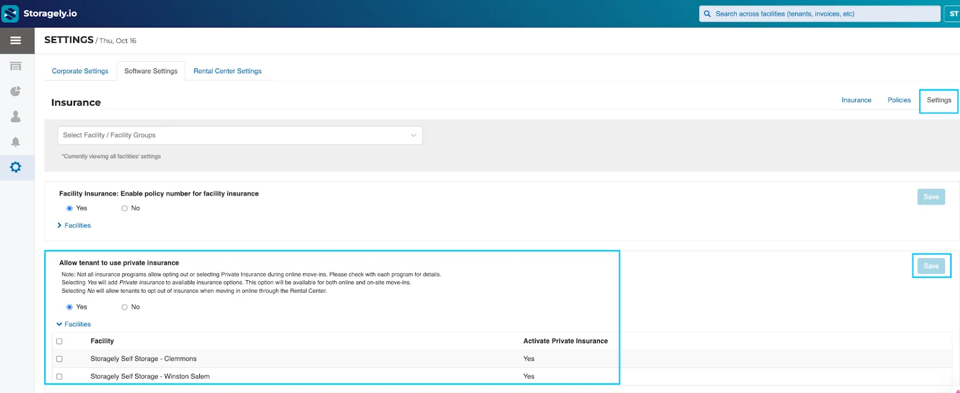Open the hamburger navigation menu
Viewport: 960px width, 393px height.
coord(16,40)
